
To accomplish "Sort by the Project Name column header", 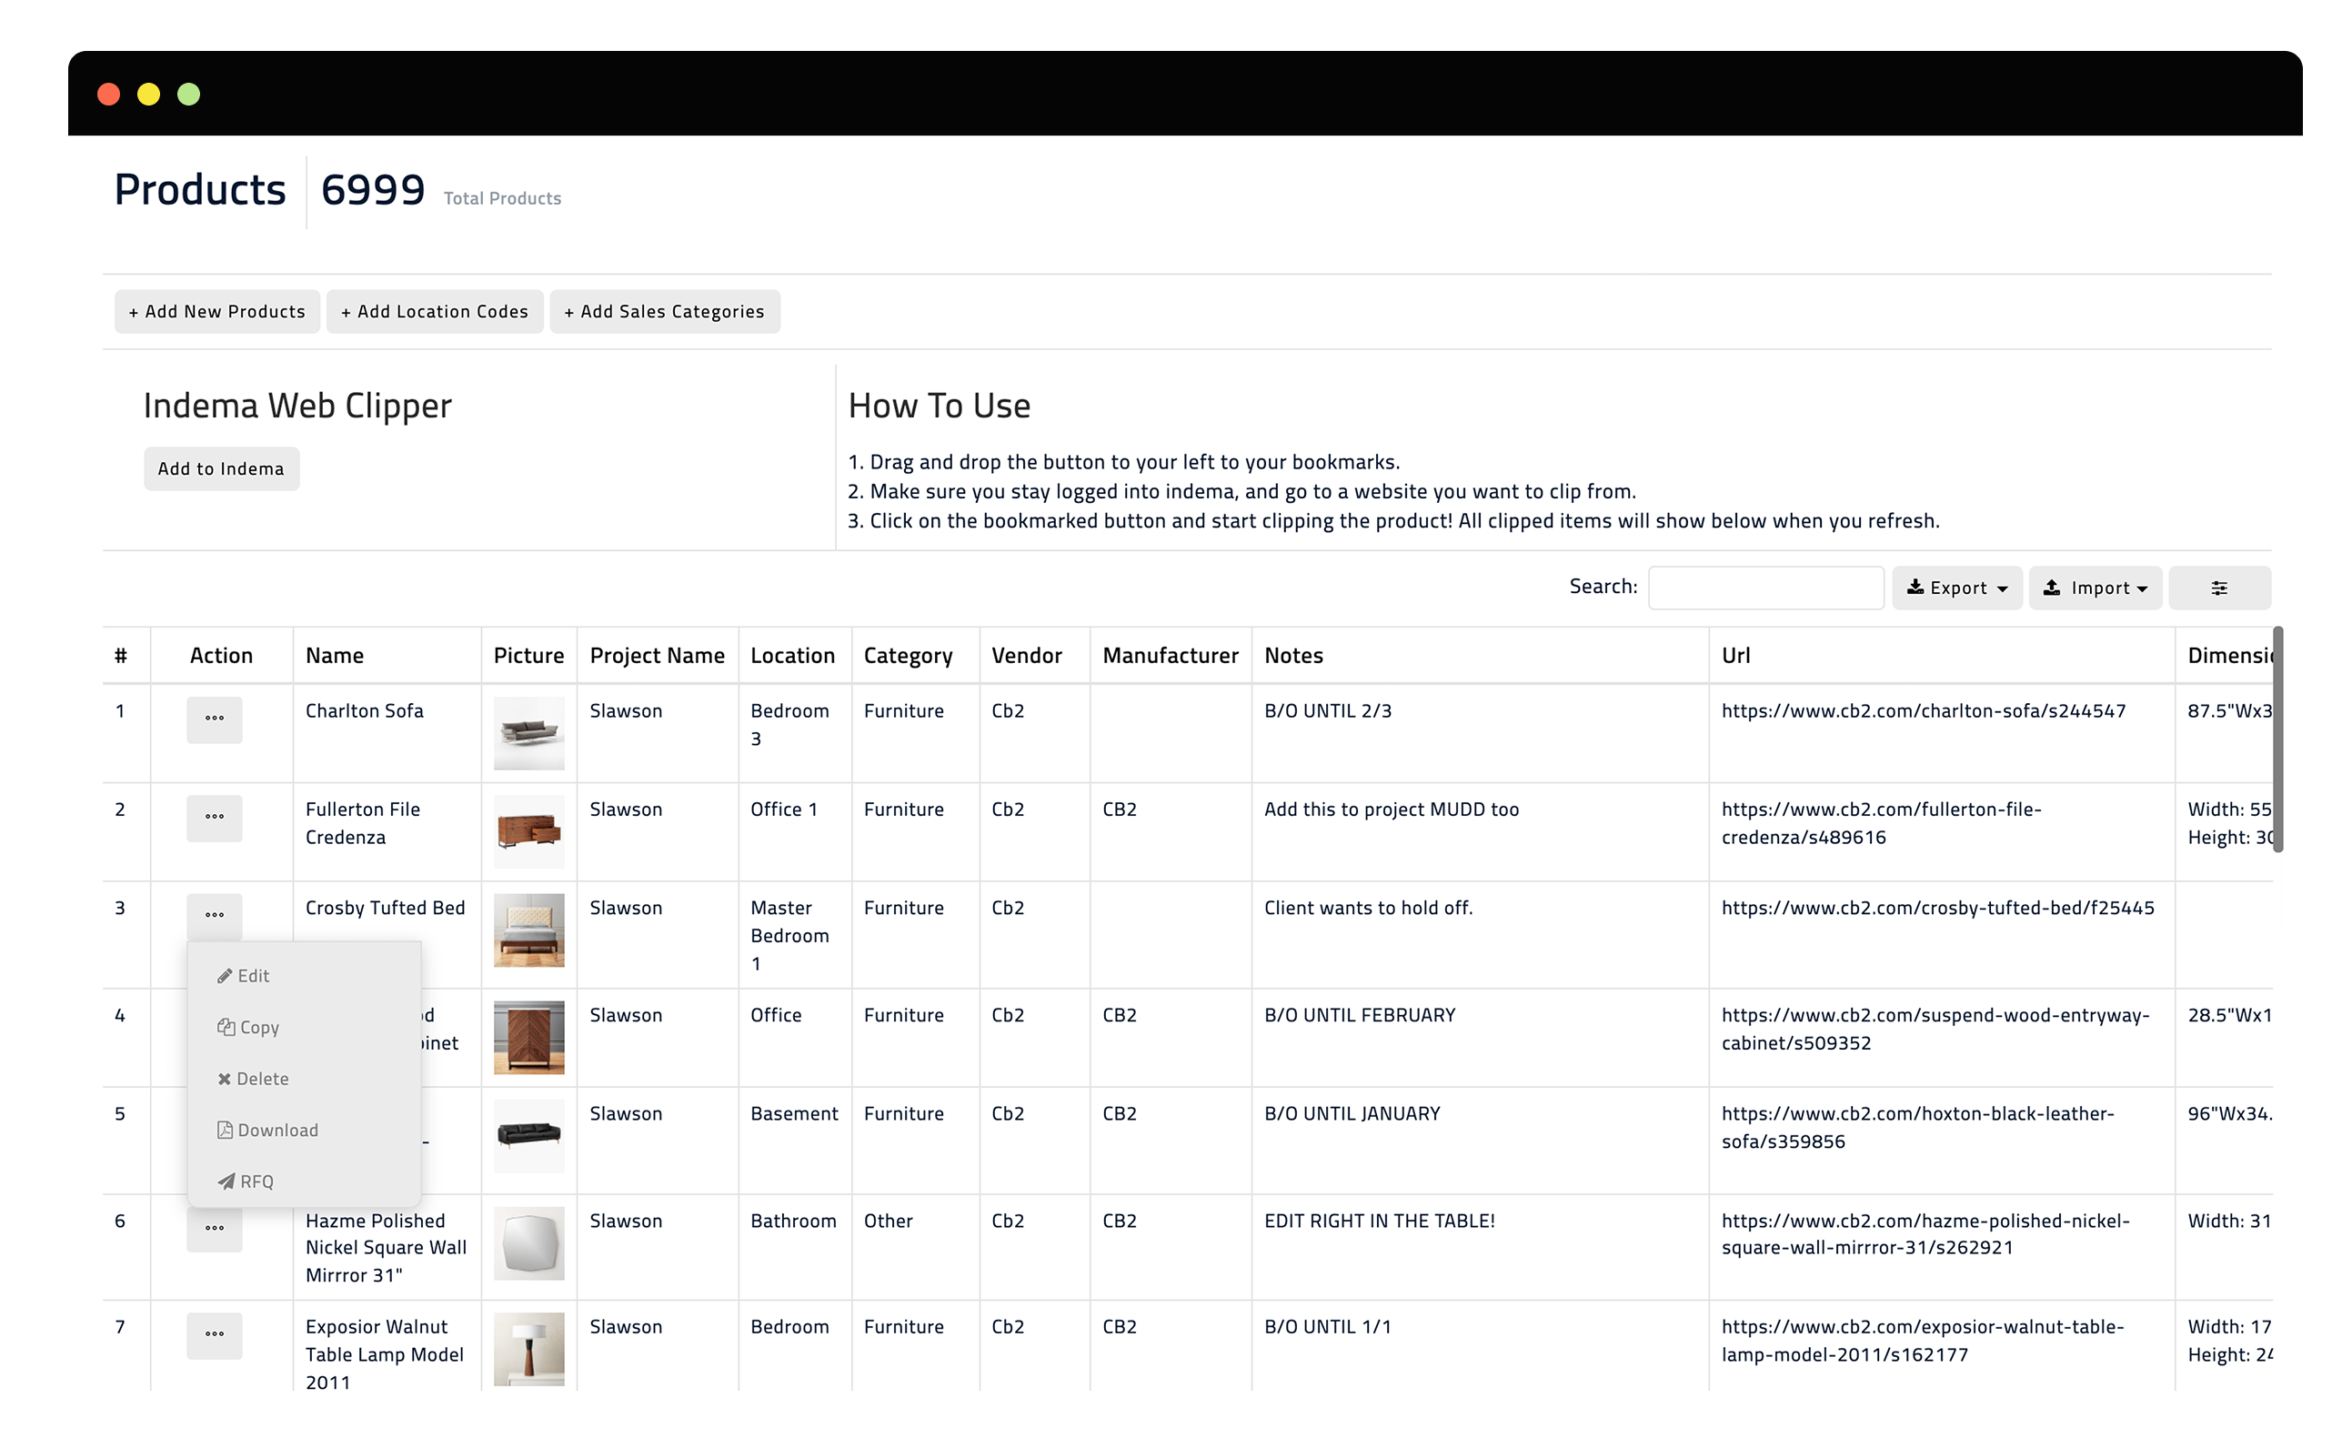I will pyautogui.click(x=657, y=656).
